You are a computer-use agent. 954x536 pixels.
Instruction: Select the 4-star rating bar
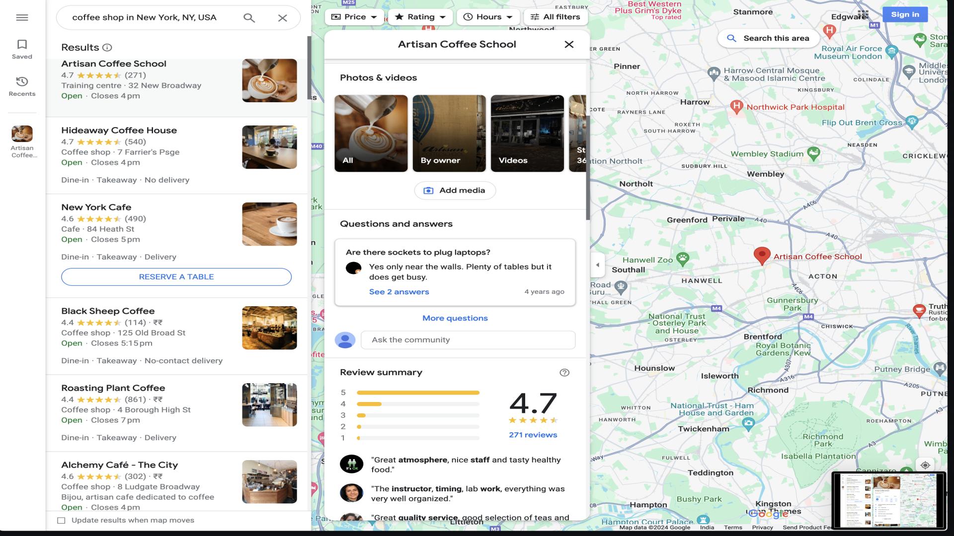pos(418,404)
